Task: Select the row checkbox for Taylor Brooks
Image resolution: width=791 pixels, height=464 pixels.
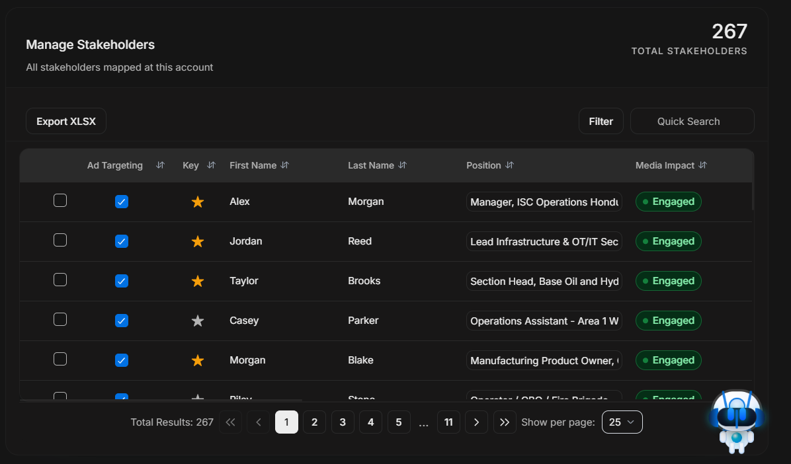Action: pyautogui.click(x=60, y=280)
